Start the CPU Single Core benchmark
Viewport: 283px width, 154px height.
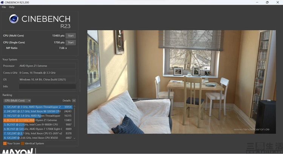pos(71,43)
